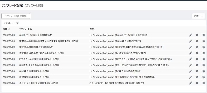Delete the お気に入り商品登録後 template row
Viewport: 207px width, 93px height.
(x=197, y=59)
